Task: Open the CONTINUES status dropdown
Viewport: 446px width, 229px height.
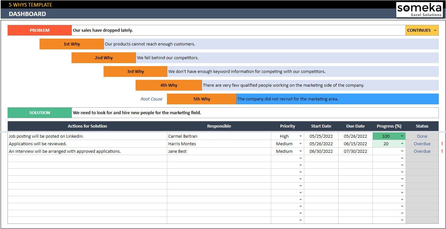Action: [x=435, y=30]
